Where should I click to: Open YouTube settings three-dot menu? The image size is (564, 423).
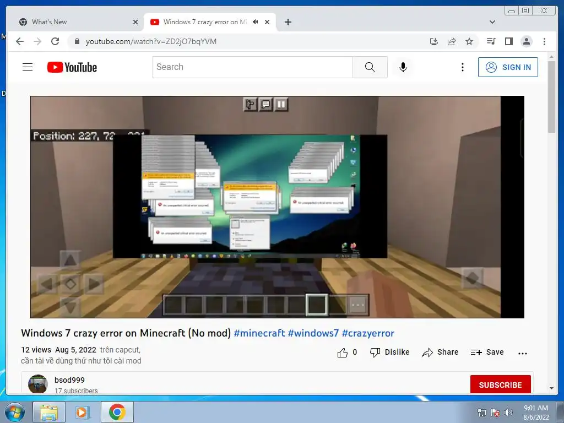(x=463, y=67)
